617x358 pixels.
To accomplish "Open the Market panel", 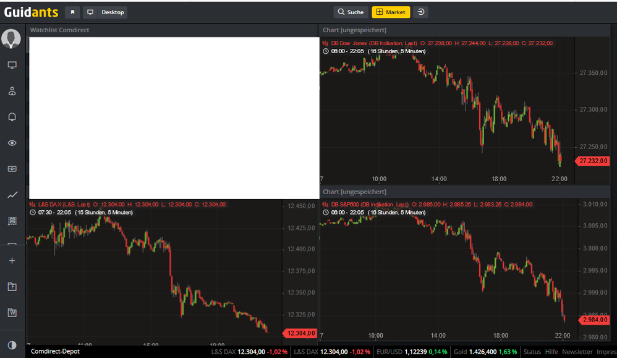I will tap(391, 12).
